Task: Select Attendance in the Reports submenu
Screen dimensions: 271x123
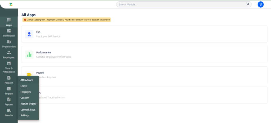Action: 27,80
